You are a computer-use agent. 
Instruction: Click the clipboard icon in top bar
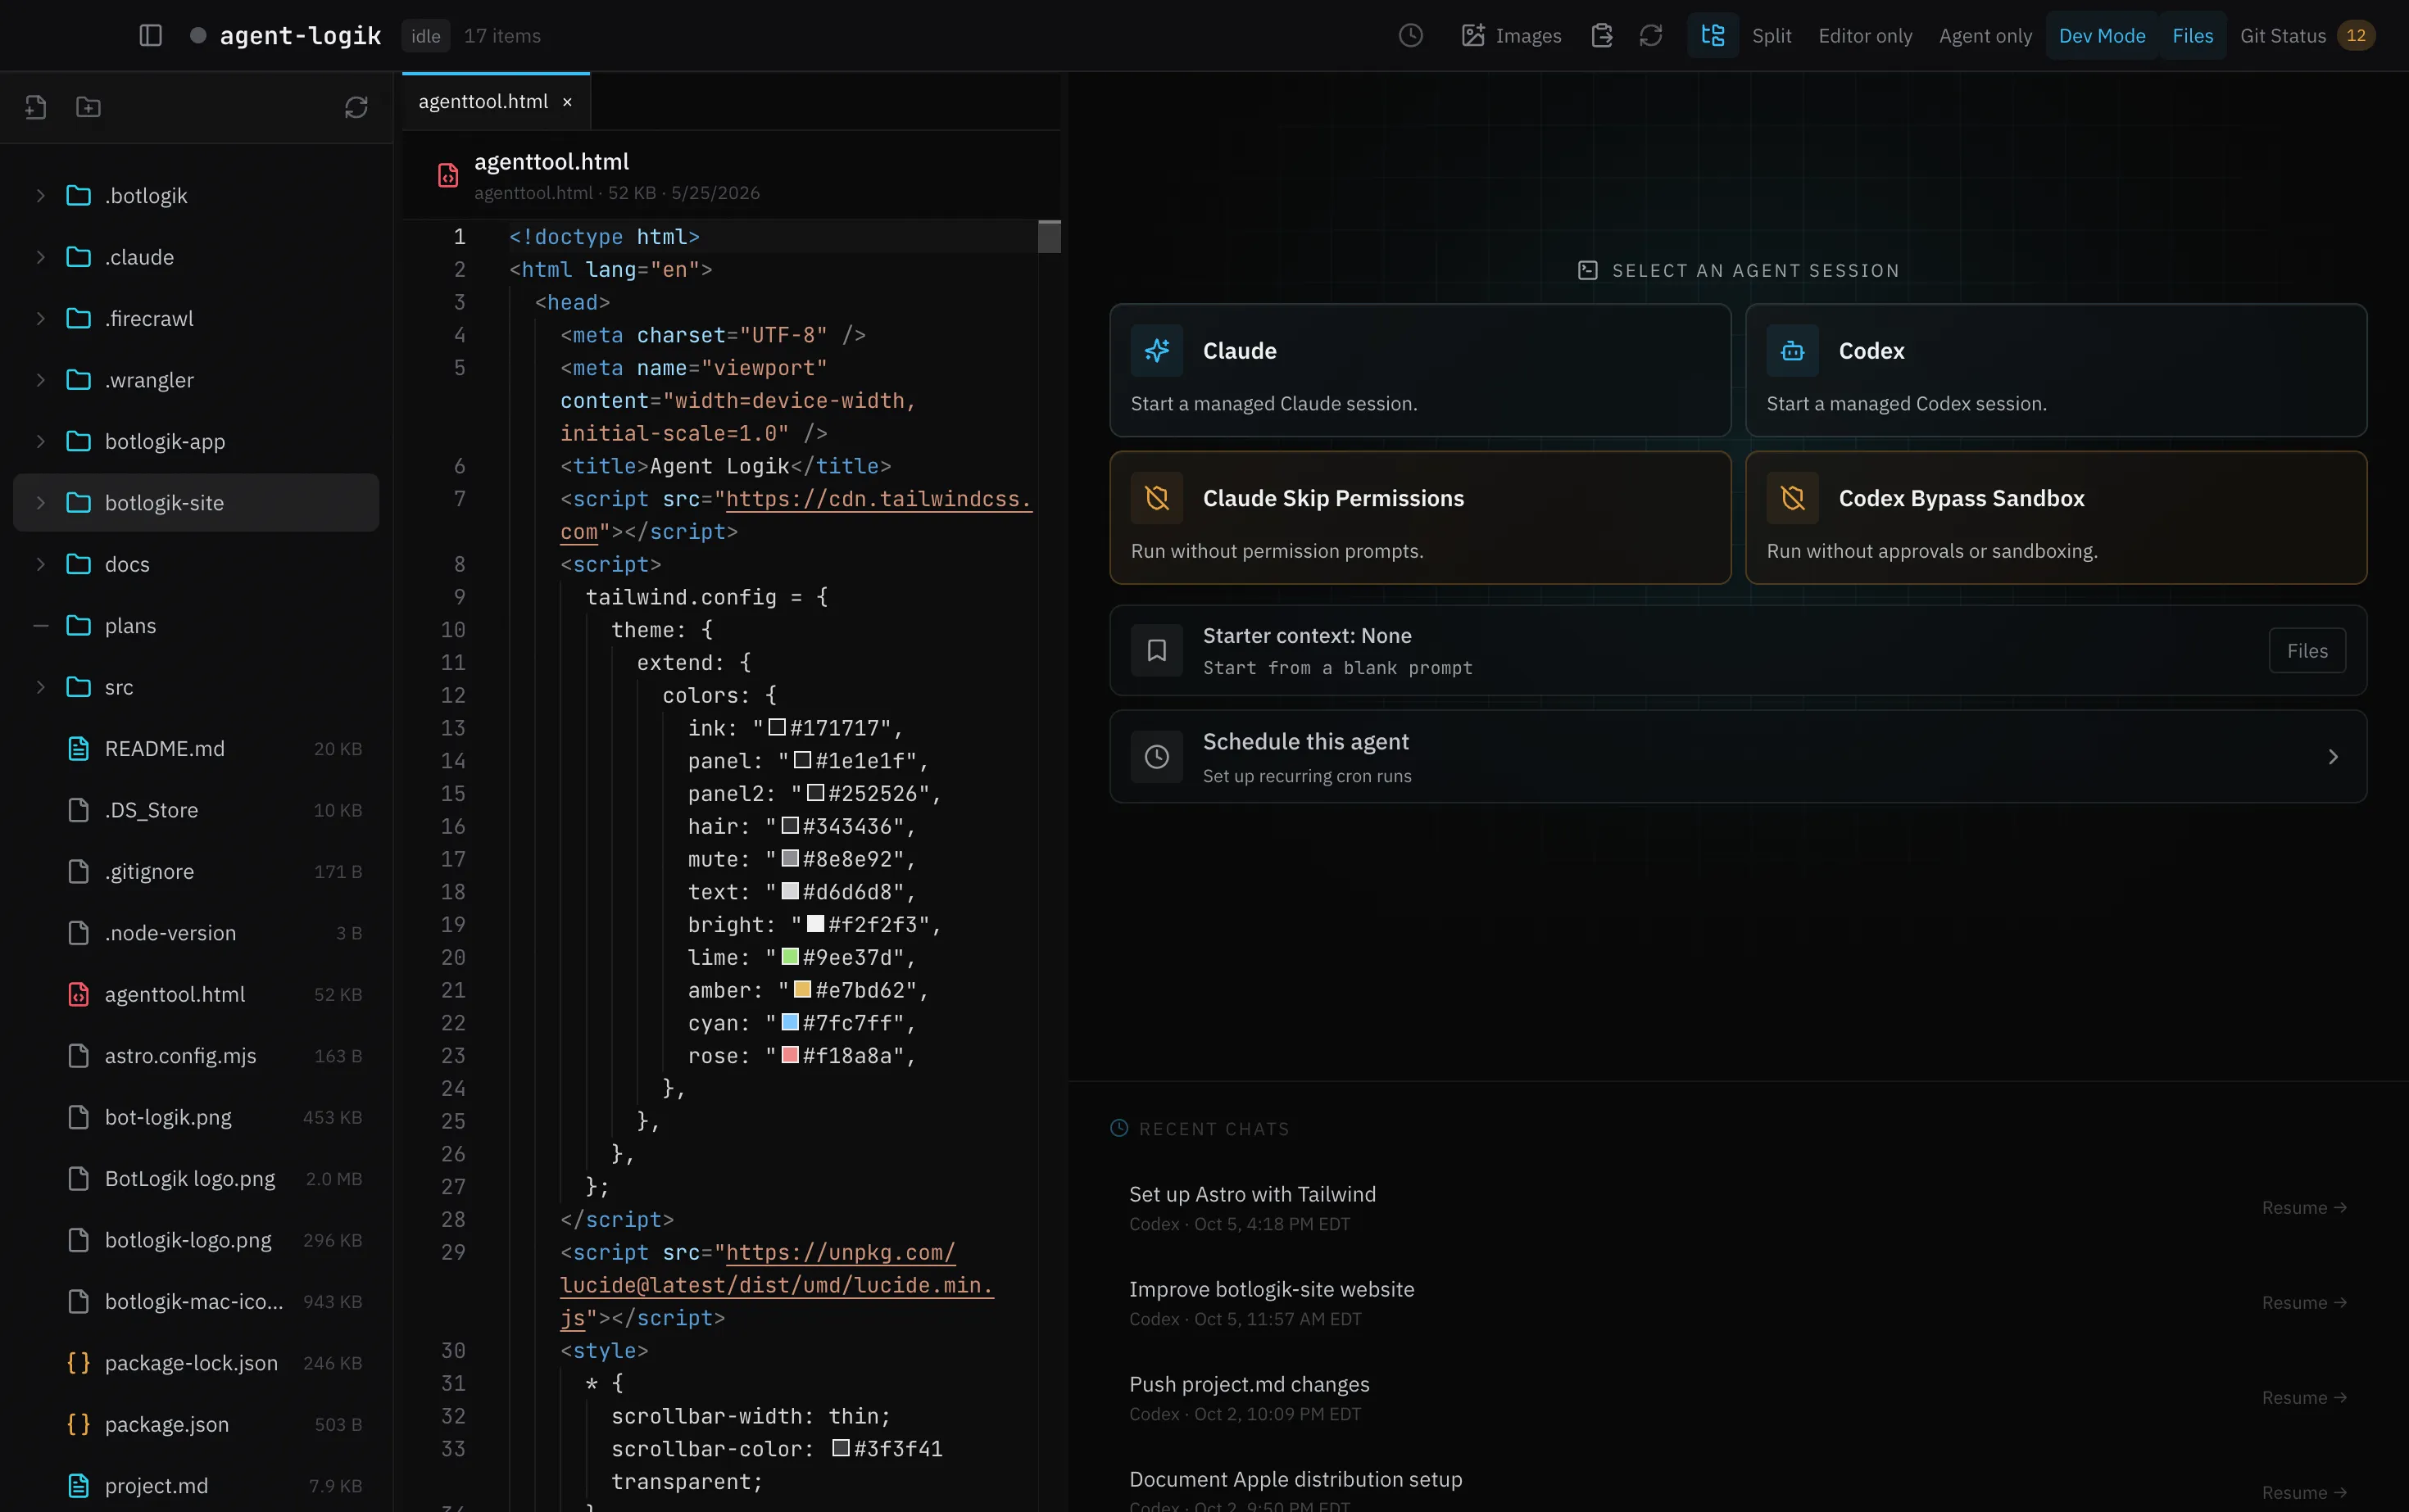tap(1602, 36)
